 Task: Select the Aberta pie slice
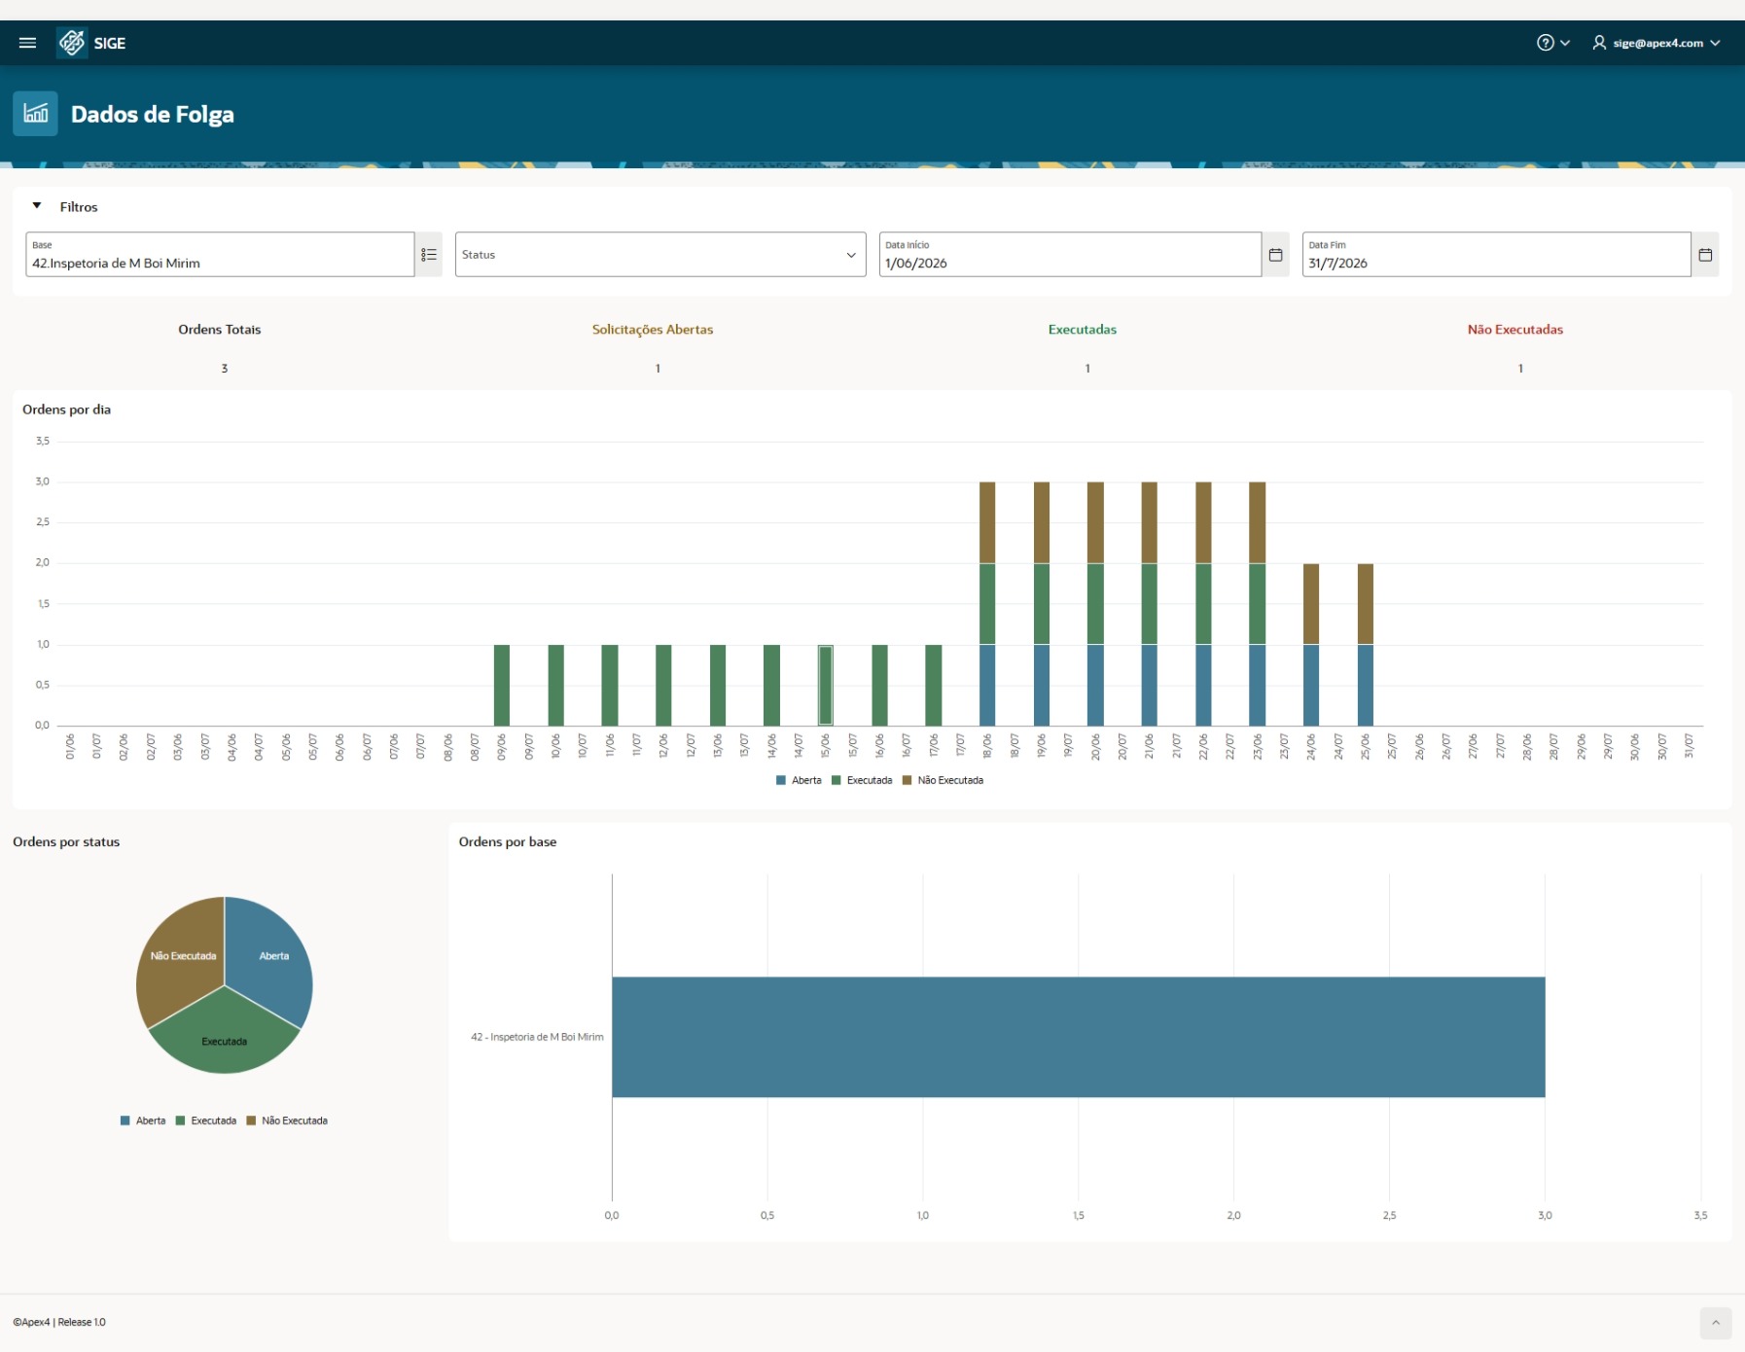point(270,963)
